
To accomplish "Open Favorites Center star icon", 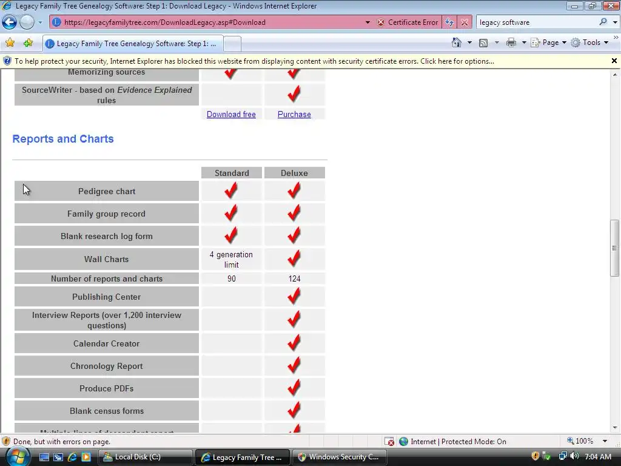I will pos(10,43).
